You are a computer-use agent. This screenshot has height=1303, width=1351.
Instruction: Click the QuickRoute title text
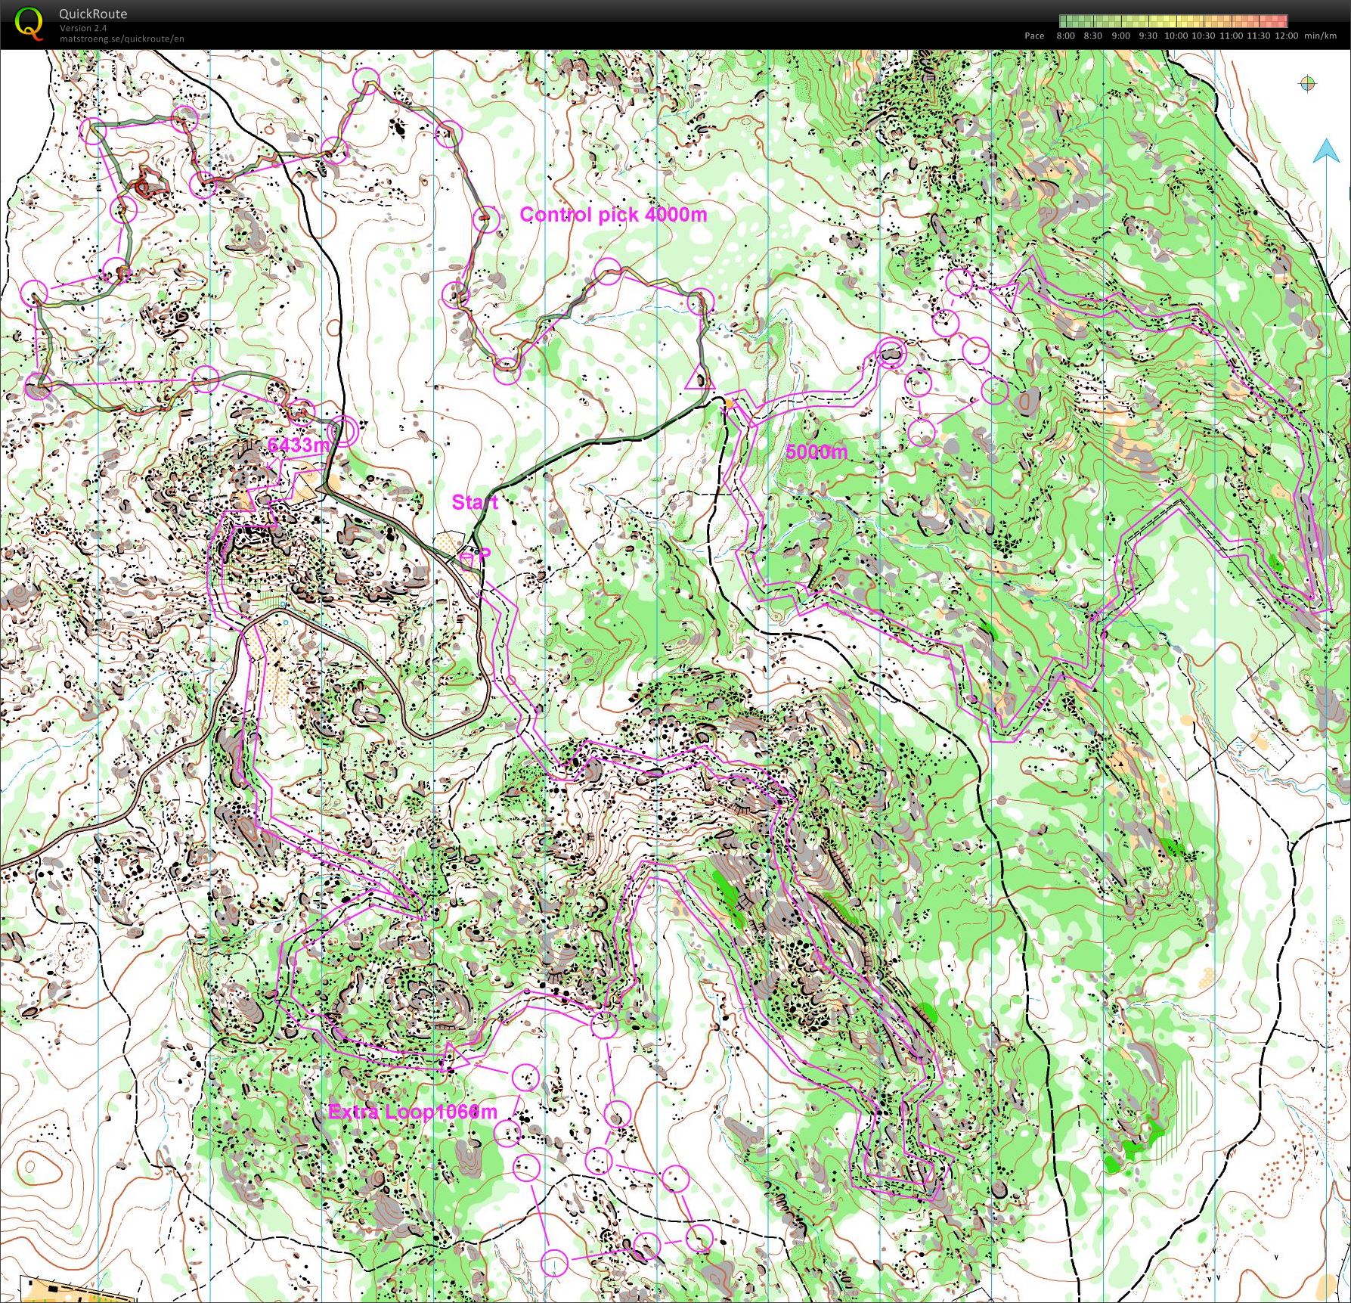pos(93,14)
